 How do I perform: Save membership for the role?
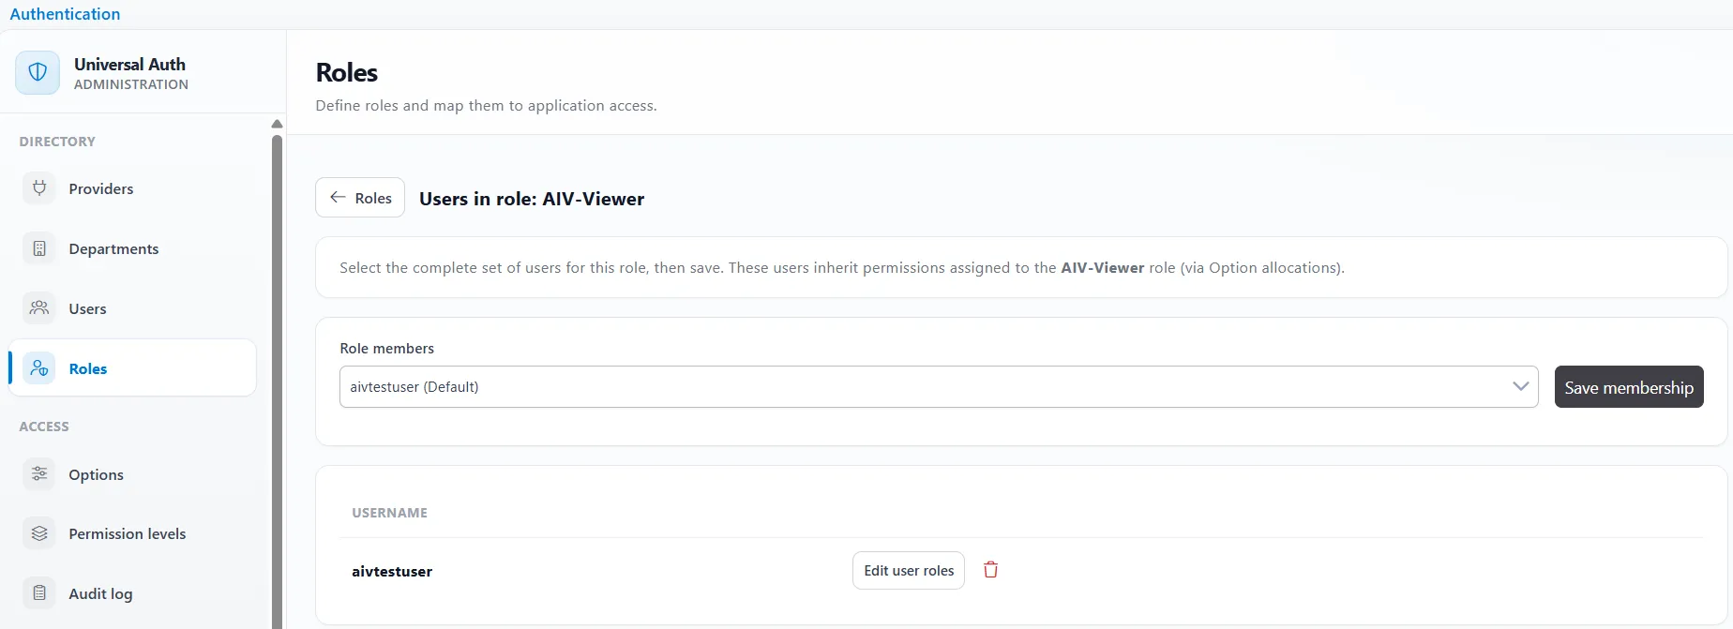1629,387
